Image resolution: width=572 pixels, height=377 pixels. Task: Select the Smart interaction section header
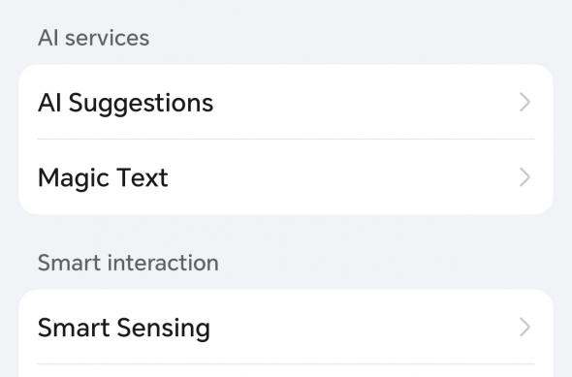tap(128, 263)
